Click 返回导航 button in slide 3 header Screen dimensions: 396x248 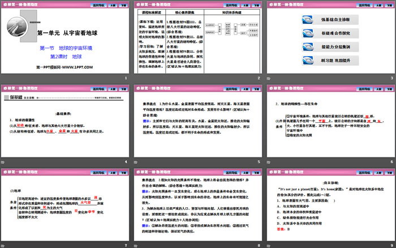pos(365,5)
